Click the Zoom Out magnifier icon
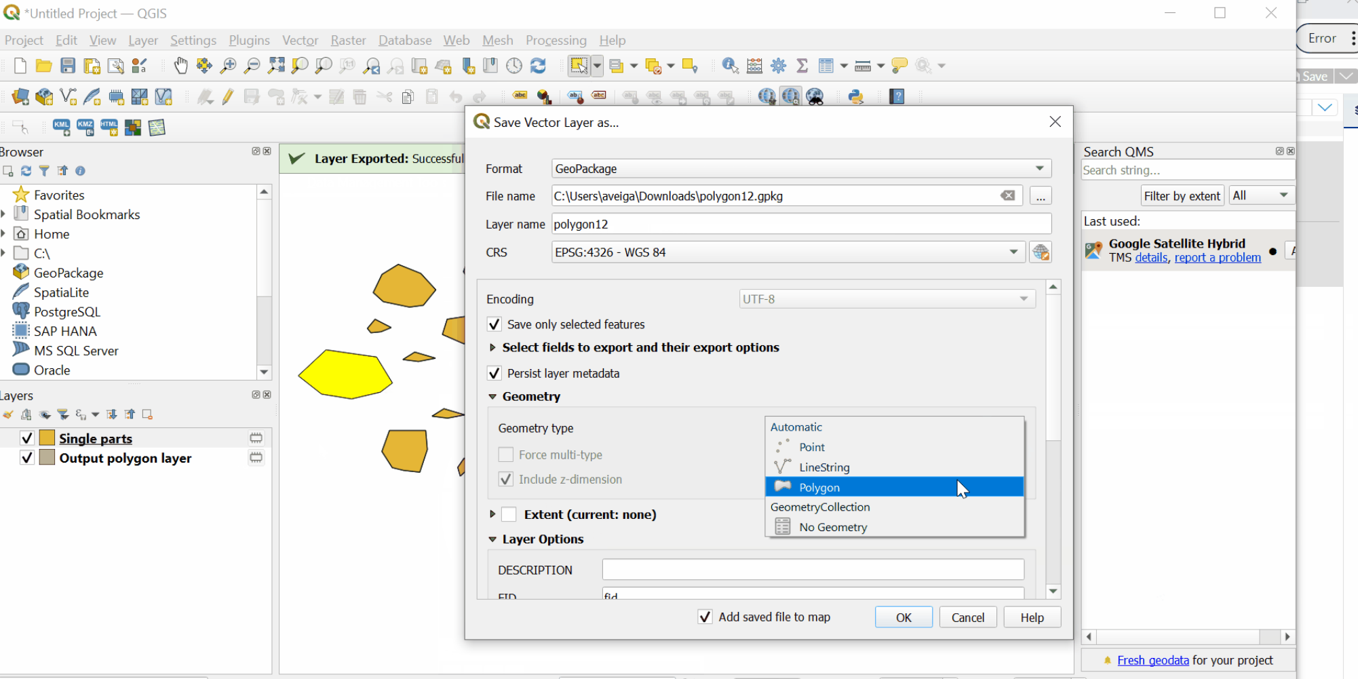 coord(252,65)
